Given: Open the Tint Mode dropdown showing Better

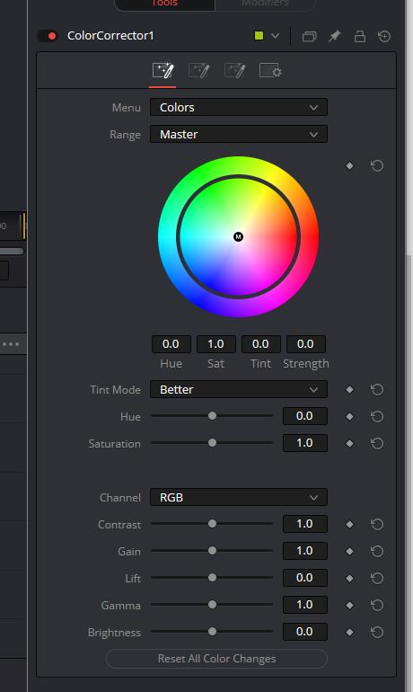Looking at the screenshot, I should (239, 389).
